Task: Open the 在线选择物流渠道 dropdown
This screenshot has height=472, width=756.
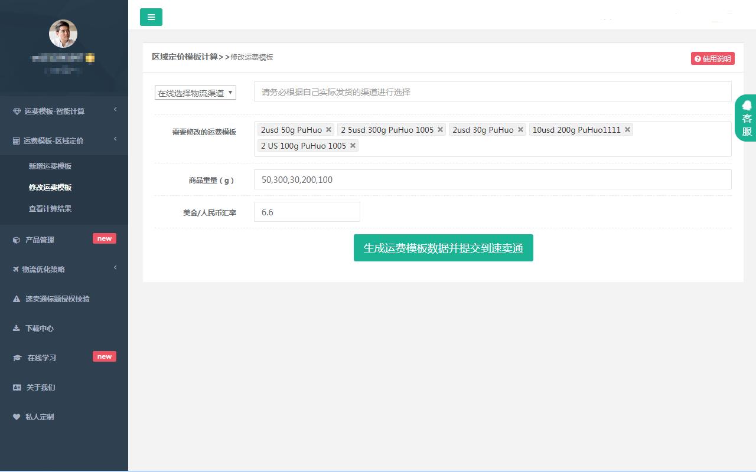Action: [x=195, y=93]
